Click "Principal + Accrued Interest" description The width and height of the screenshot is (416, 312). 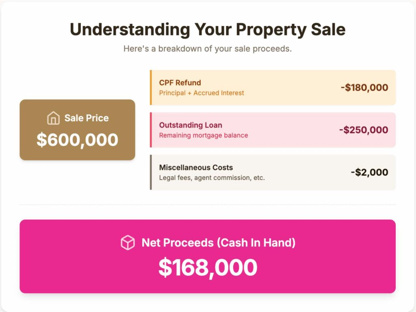pyautogui.click(x=201, y=93)
